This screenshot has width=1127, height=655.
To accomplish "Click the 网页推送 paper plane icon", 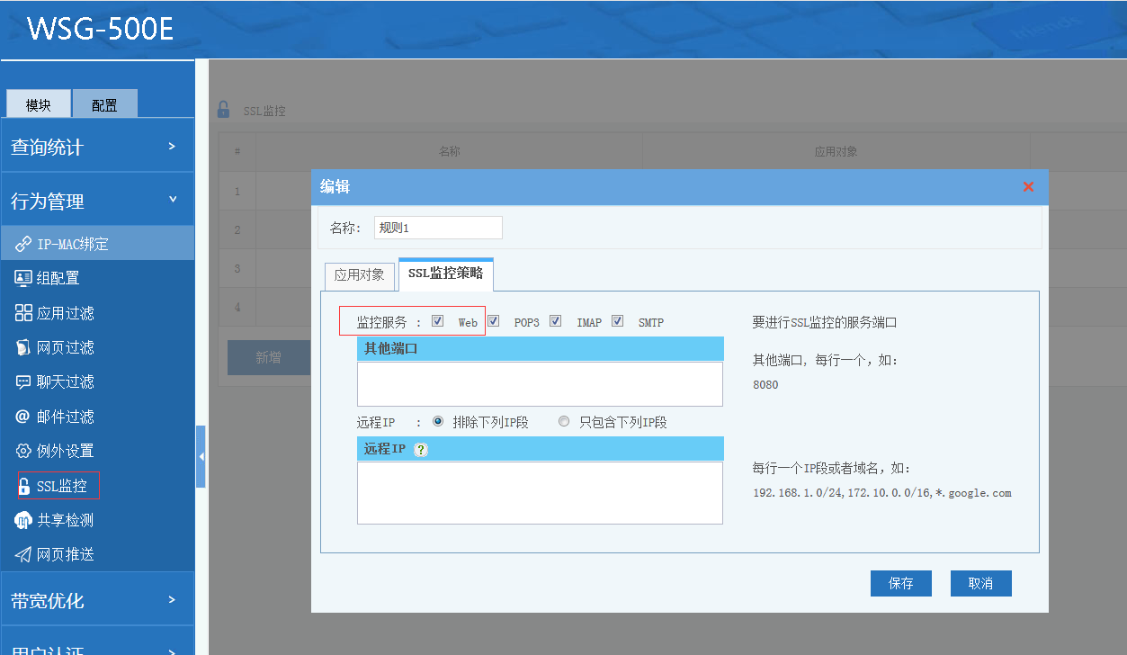I will tap(23, 554).
